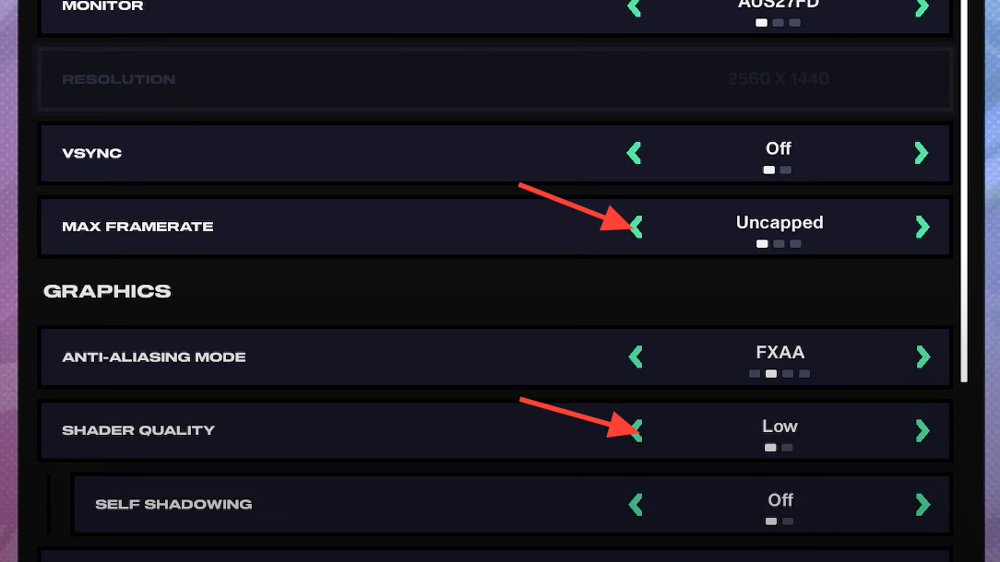This screenshot has height=562, width=1000.
Task: Select the FXAA anti-aliasing value
Action: click(x=780, y=353)
